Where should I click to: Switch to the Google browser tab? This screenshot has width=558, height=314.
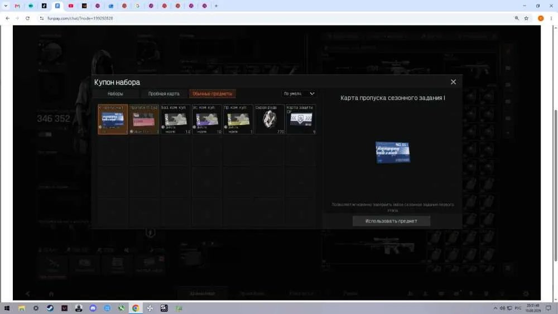pyautogui.click(x=138, y=6)
